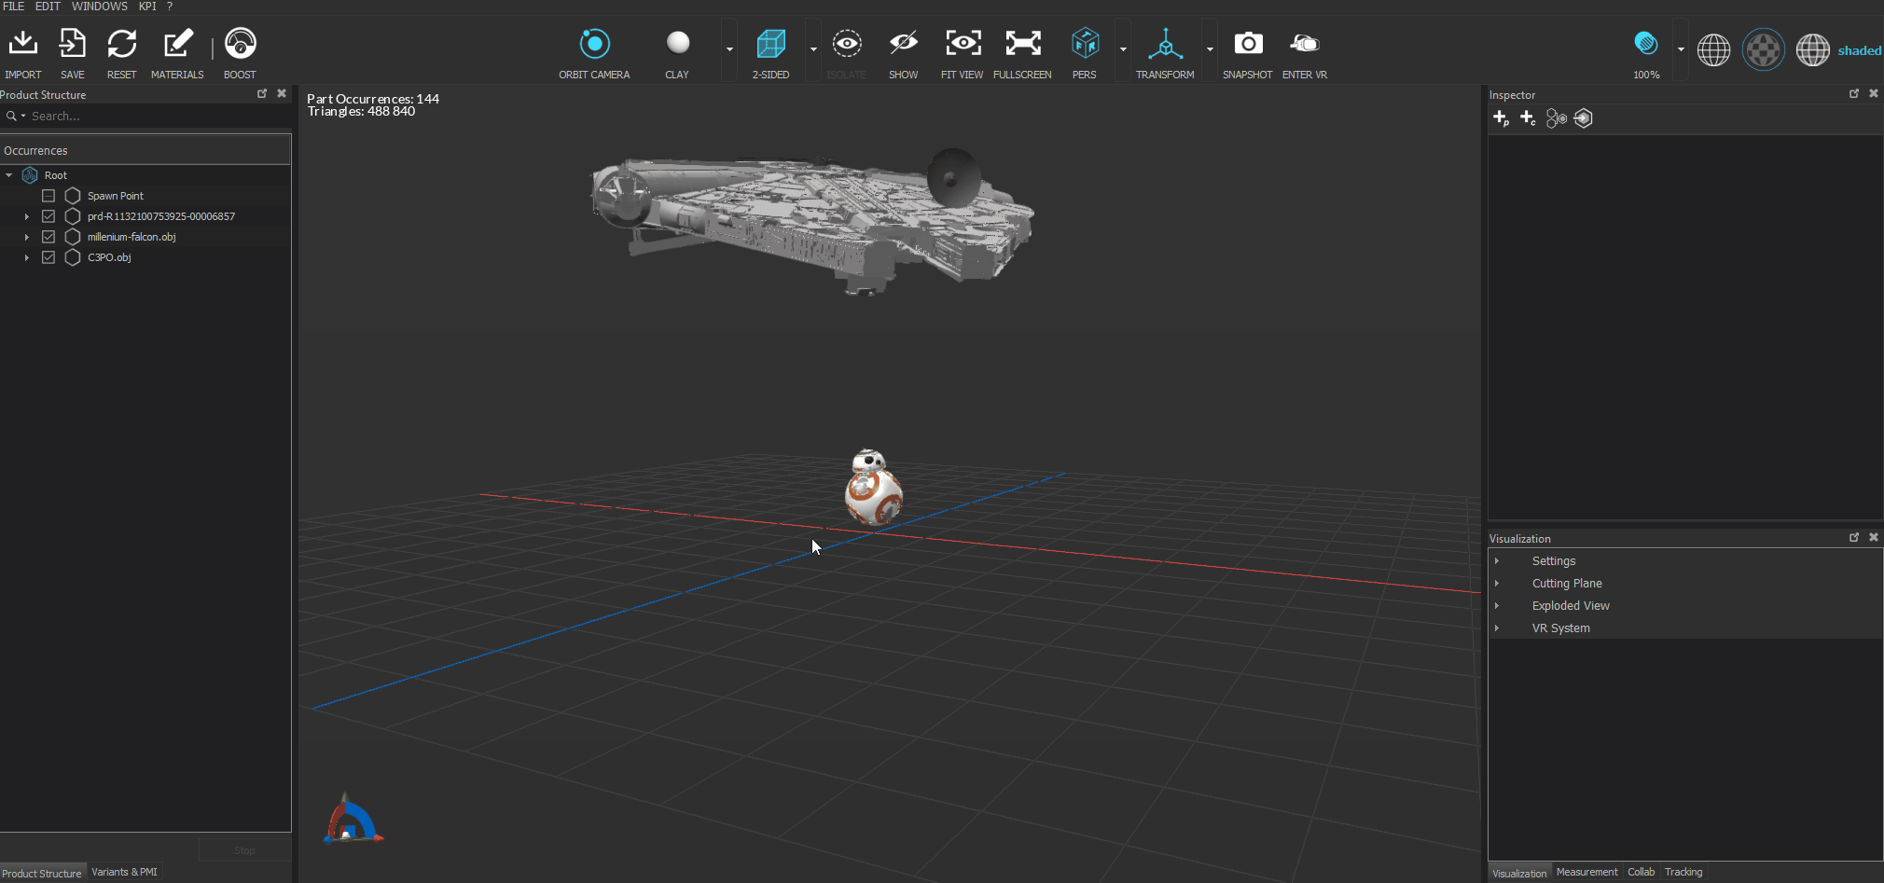Open the Edit menu

(48, 7)
